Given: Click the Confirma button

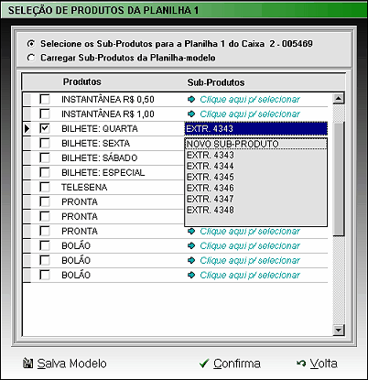Looking at the screenshot, I should coord(230,364).
